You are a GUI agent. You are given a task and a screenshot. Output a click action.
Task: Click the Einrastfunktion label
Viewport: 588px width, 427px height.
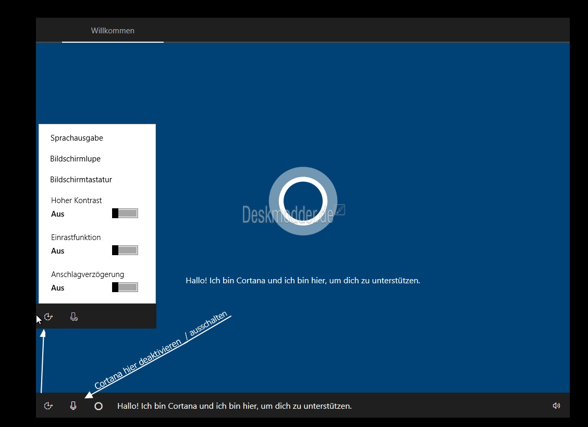76,237
